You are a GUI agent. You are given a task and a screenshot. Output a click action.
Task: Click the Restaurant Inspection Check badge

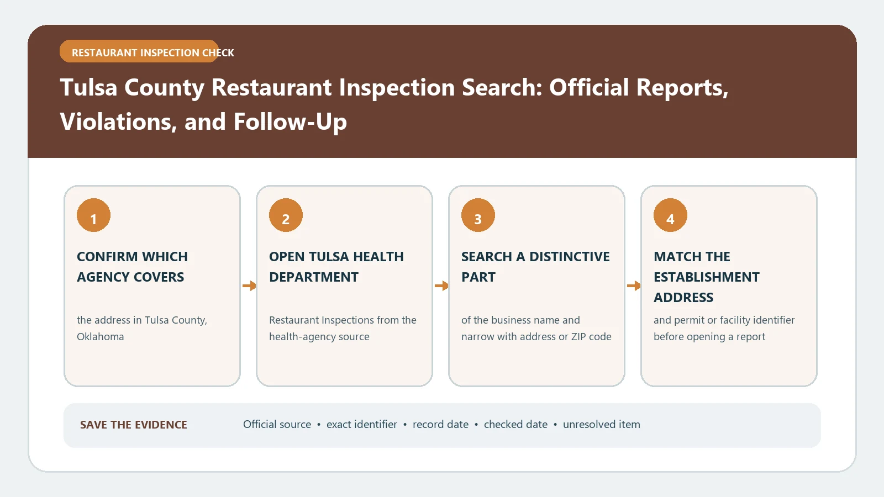[139, 51]
